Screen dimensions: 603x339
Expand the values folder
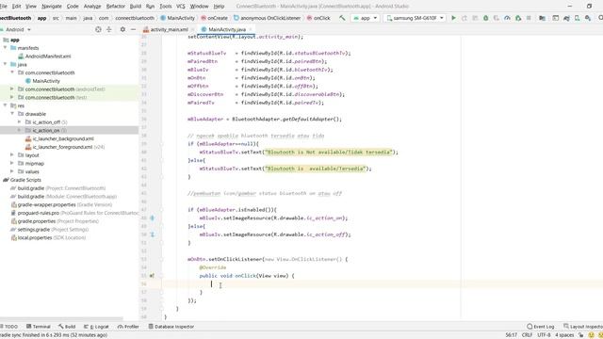[x=12, y=171]
